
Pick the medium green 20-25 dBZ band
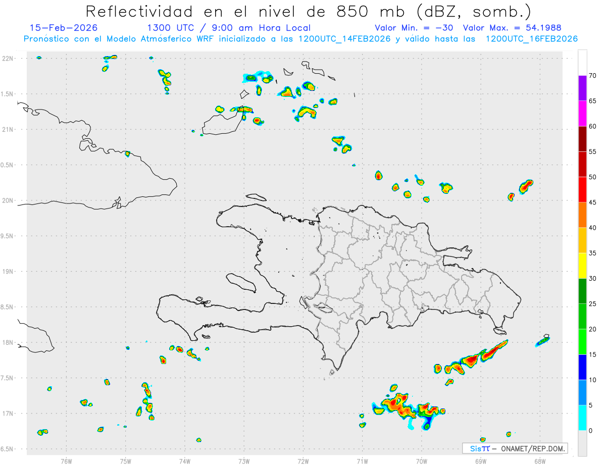pos(582,317)
